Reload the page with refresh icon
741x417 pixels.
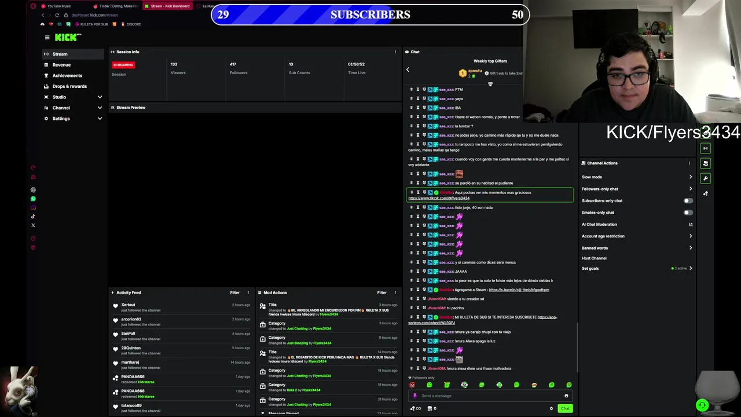click(x=57, y=14)
